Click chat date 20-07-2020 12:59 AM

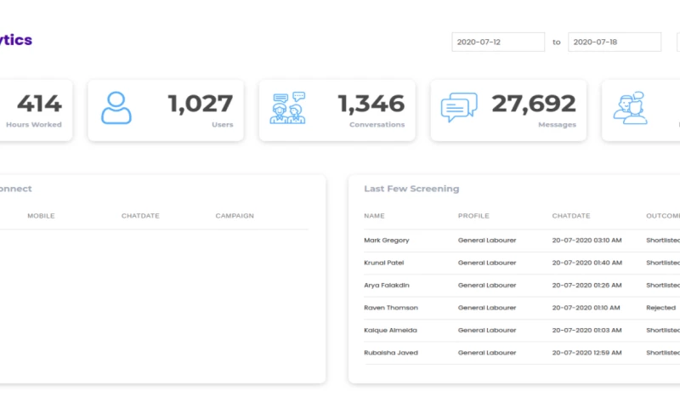[586, 353]
